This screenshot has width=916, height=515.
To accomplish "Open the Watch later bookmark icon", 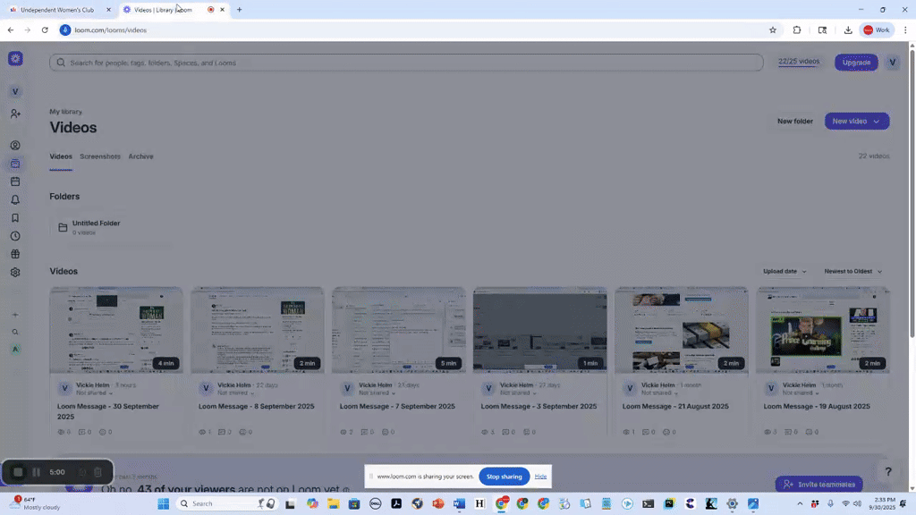I will (x=15, y=218).
